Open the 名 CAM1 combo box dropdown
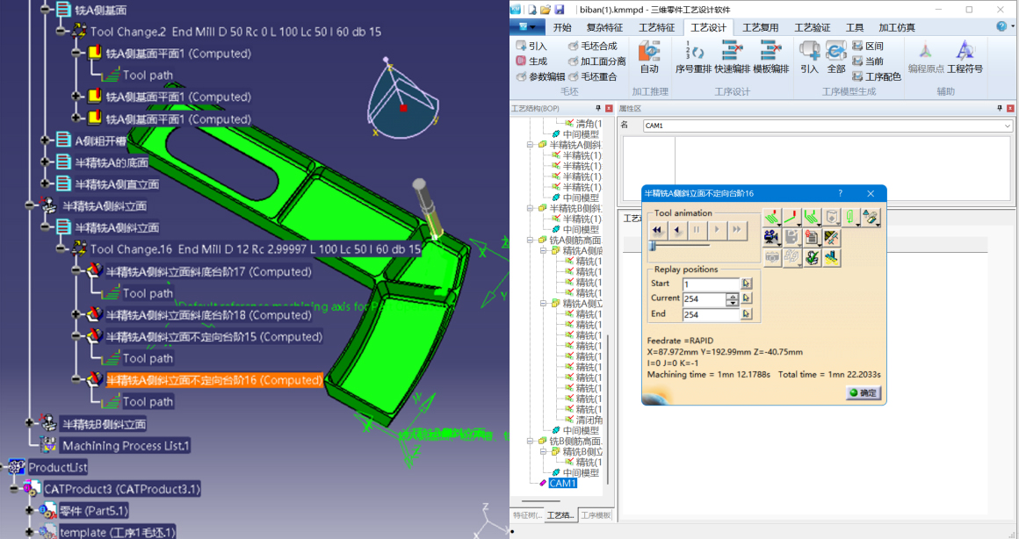 point(1007,126)
